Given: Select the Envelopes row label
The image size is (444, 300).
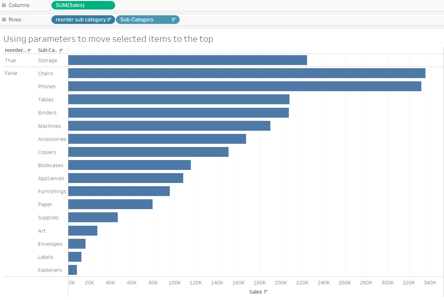Looking at the screenshot, I should click(50, 244).
